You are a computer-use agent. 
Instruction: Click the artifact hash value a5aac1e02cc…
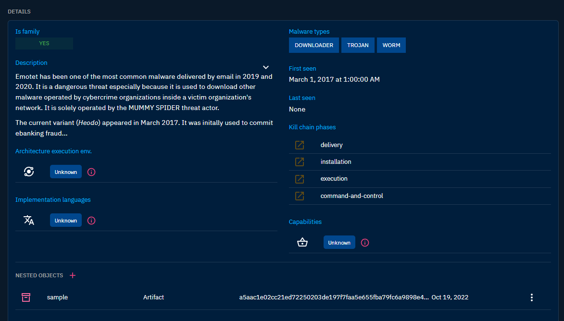click(x=334, y=297)
